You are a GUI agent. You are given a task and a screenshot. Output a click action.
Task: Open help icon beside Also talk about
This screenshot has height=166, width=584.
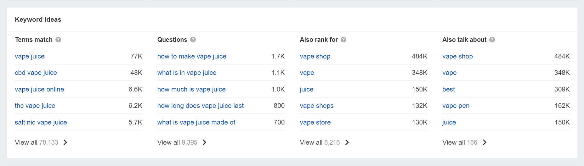point(492,40)
